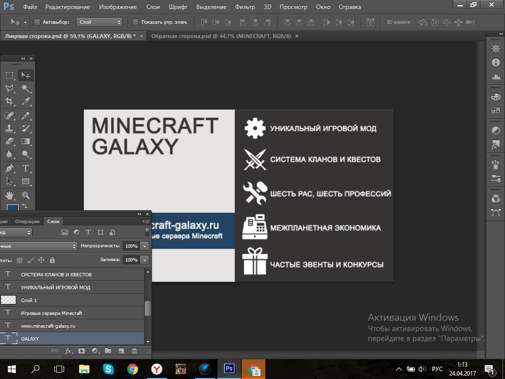
Task: Toggle the lock all padlock in Layers
Action: [x=52, y=260]
